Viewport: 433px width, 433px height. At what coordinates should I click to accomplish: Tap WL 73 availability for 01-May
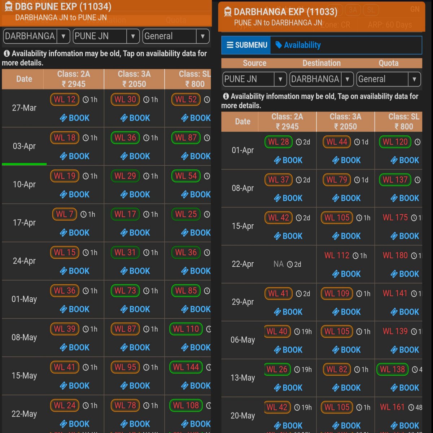(125, 290)
